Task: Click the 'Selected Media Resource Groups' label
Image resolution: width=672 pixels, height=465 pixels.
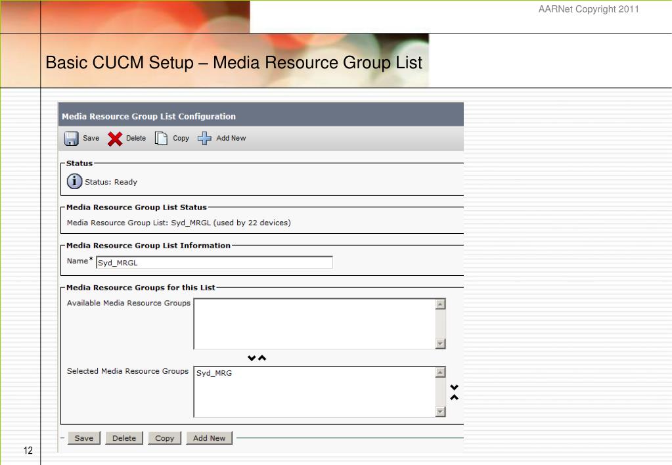Action: tap(127, 371)
